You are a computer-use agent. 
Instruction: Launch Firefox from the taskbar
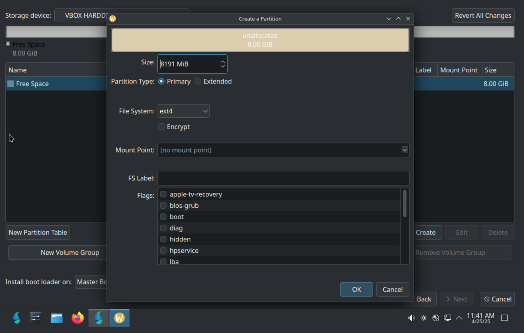(x=78, y=318)
